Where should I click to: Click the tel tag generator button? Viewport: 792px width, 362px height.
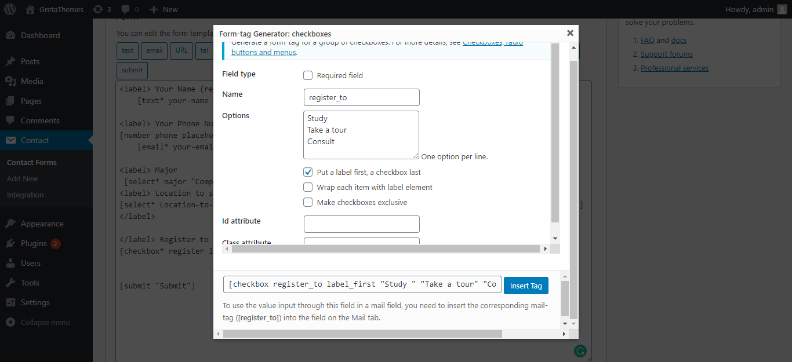(204, 50)
